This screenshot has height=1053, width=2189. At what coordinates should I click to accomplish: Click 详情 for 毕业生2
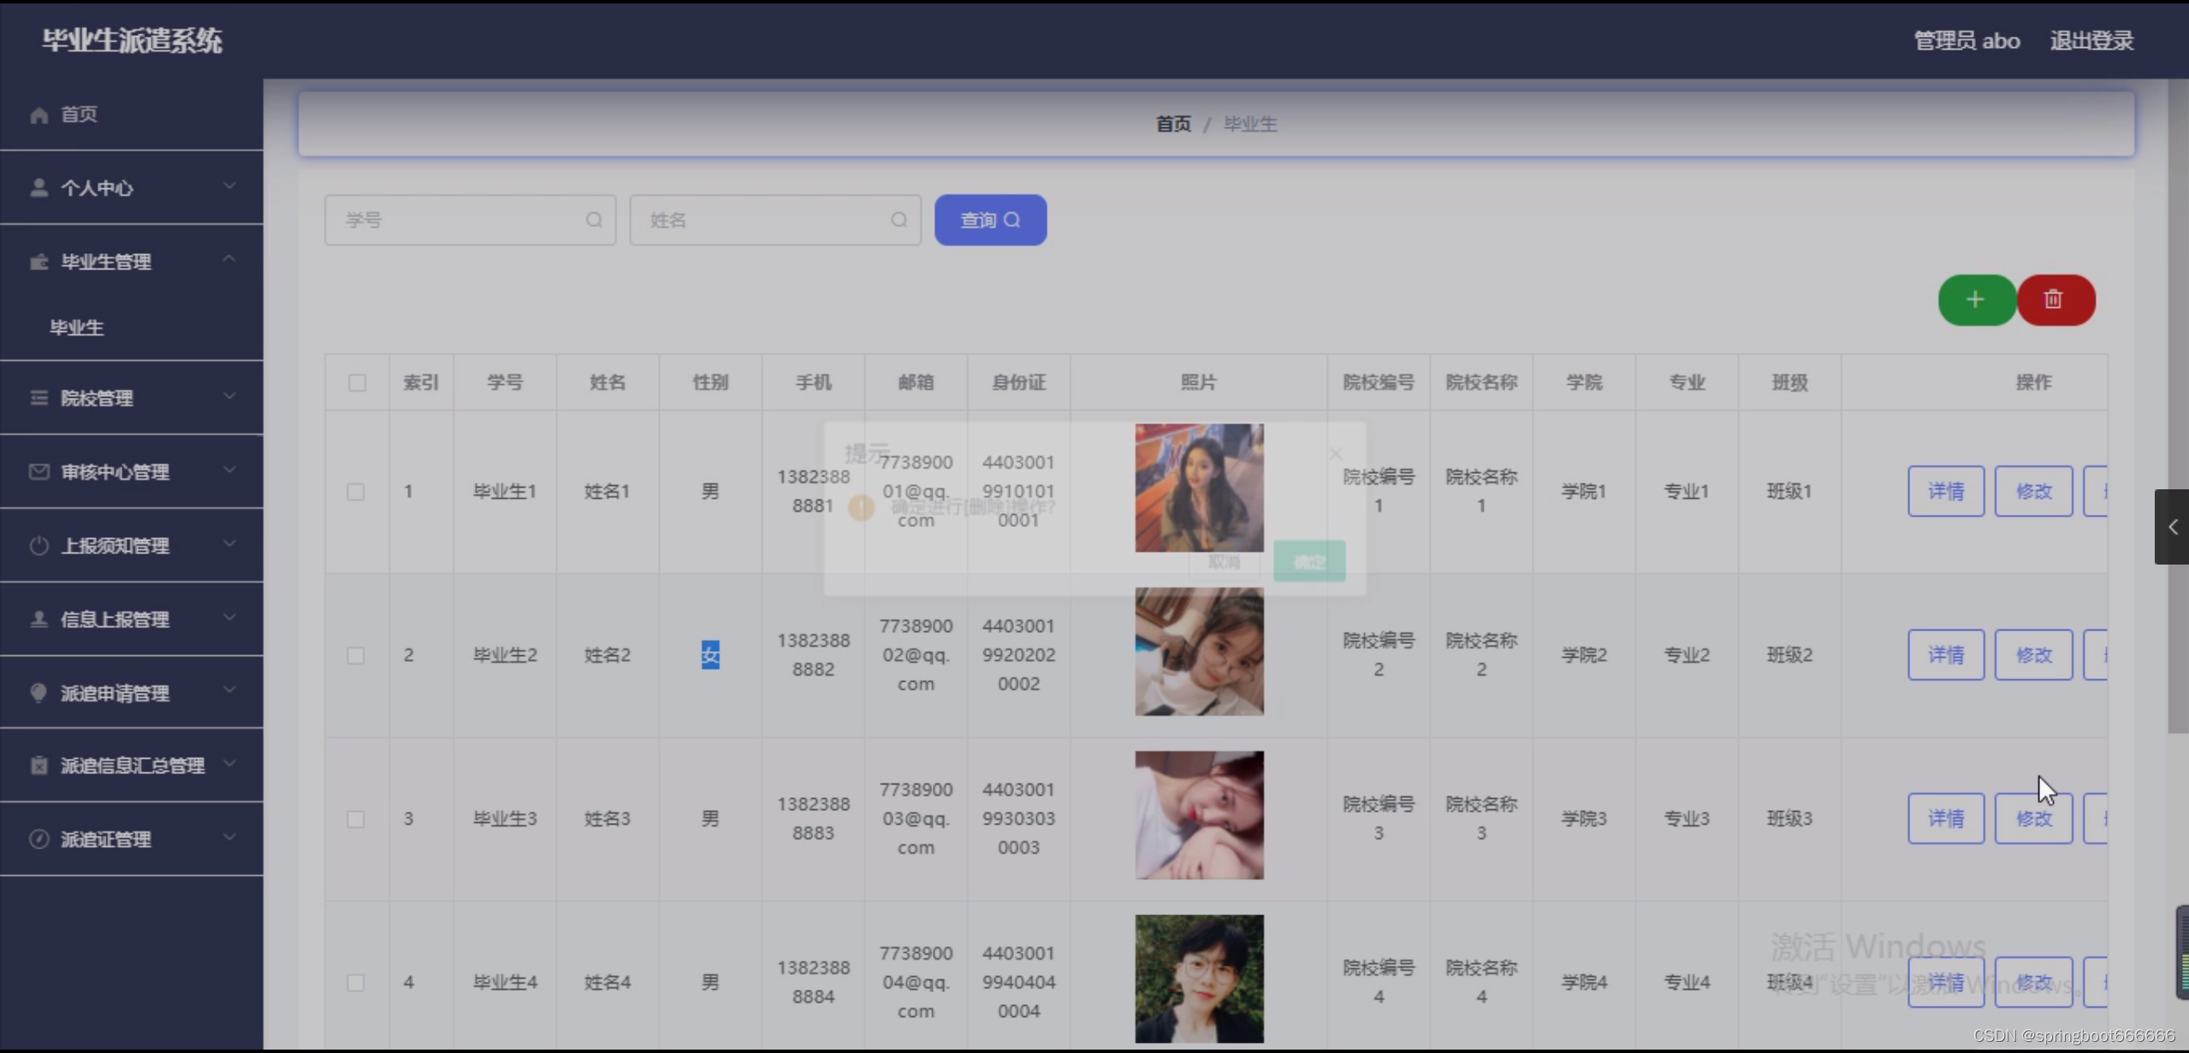1946,654
